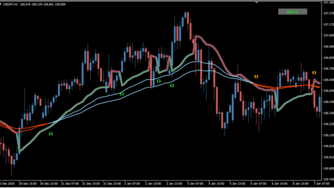Open the triangle menu beside USDJPY,H1 label
This screenshot has height=188, width=334.
(x=1, y=4)
